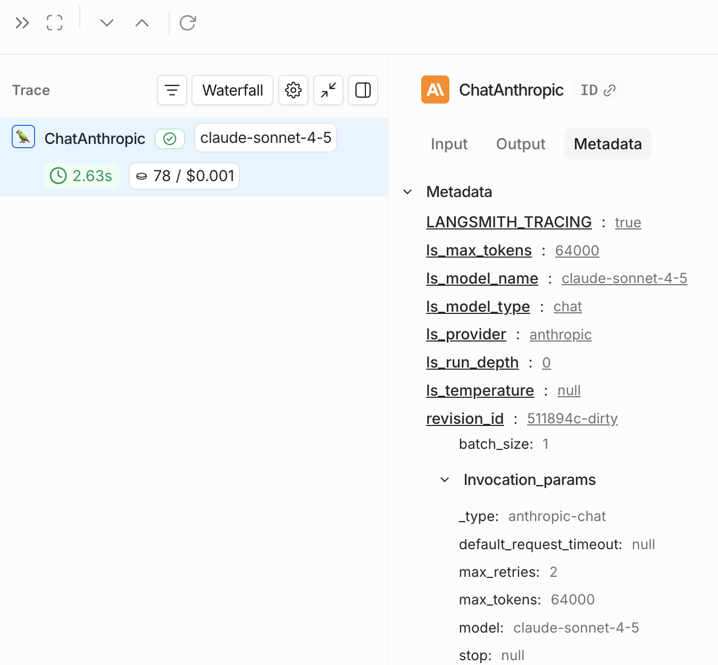Collapse the trace tree with the minimize arrows icon

point(328,90)
